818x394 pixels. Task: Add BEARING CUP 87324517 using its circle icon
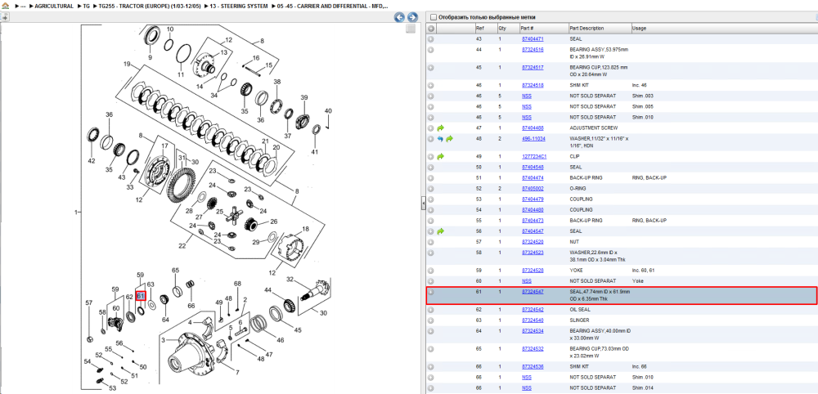coord(431,67)
